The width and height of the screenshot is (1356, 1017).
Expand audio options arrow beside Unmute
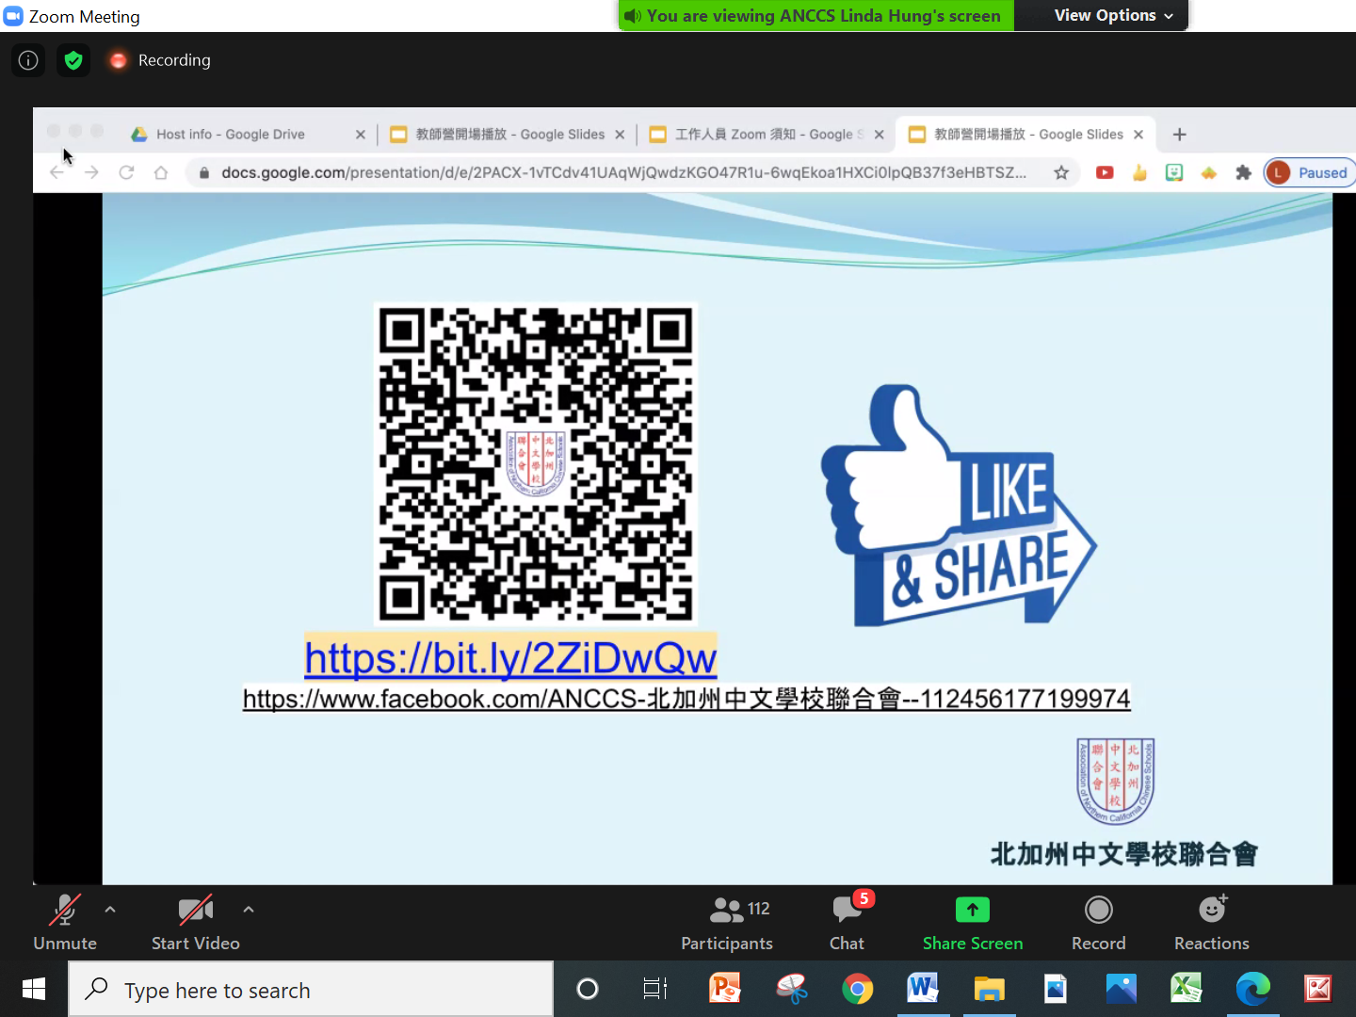click(110, 910)
